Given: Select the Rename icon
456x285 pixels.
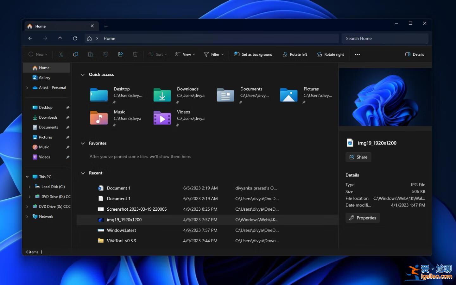Looking at the screenshot, I should (x=105, y=54).
